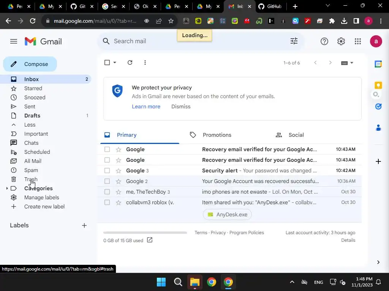Viewport: 389px width, 291px height.
Task: Open the Drafts folder
Action: 32,116
